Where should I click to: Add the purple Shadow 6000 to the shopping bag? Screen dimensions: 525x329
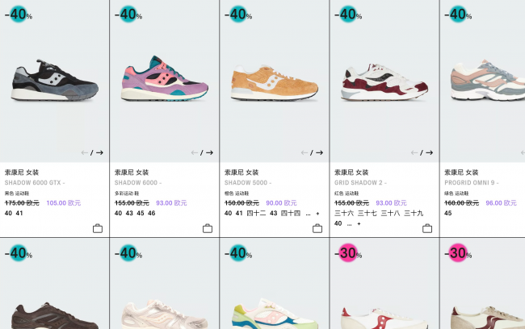pyautogui.click(x=208, y=228)
